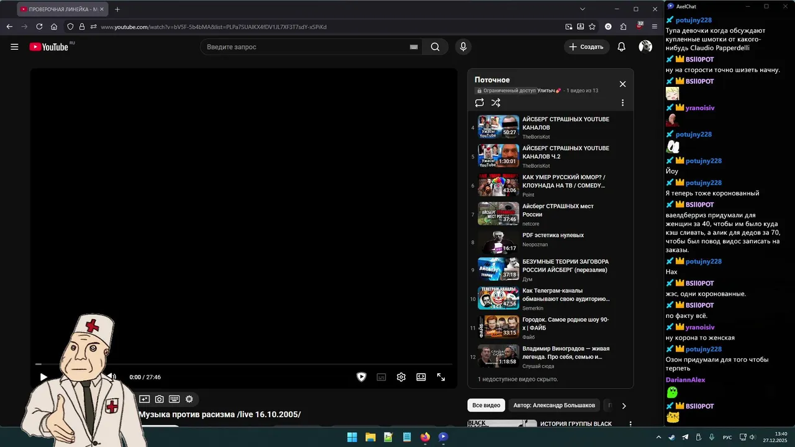Open Steam from the system tray
This screenshot has height=447, width=795.
(672, 437)
